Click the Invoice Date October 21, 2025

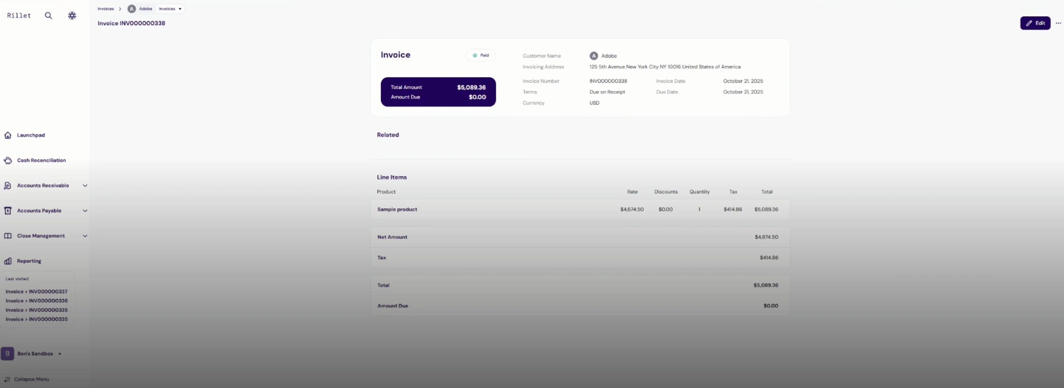point(742,81)
